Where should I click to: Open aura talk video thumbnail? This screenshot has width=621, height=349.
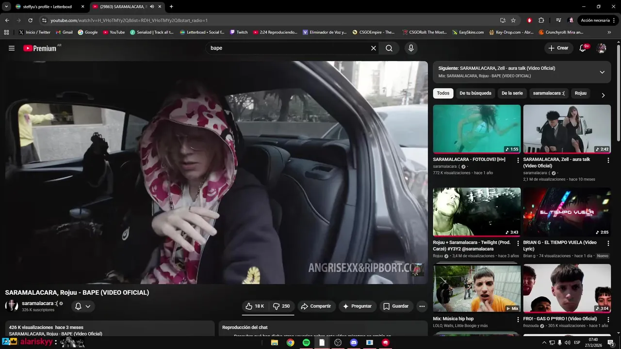coord(567,129)
